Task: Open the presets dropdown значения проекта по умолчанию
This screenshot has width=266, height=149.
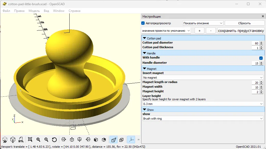Action: (x=166, y=31)
